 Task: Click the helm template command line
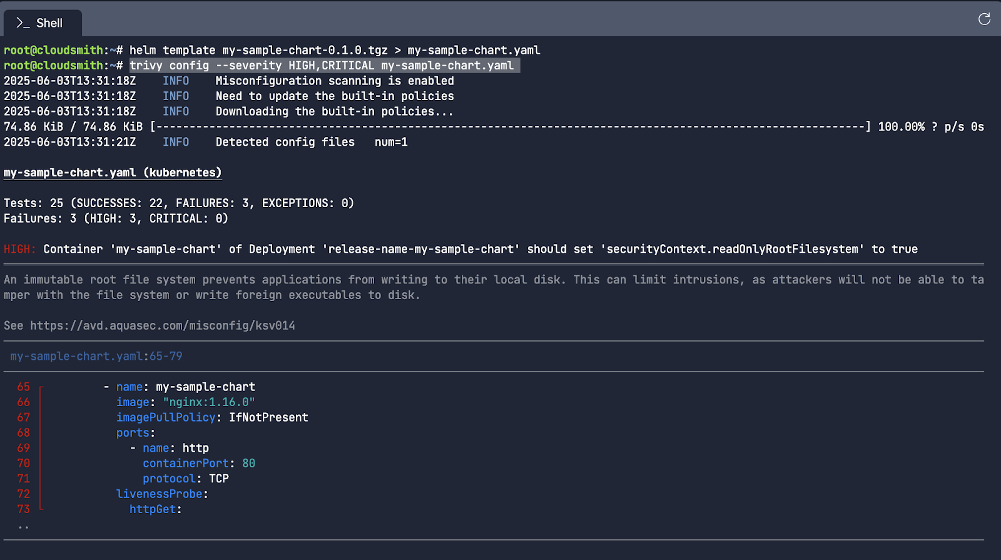pyautogui.click(x=335, y=50)
